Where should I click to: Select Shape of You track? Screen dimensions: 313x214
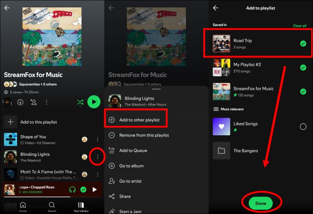click(52, 139)
